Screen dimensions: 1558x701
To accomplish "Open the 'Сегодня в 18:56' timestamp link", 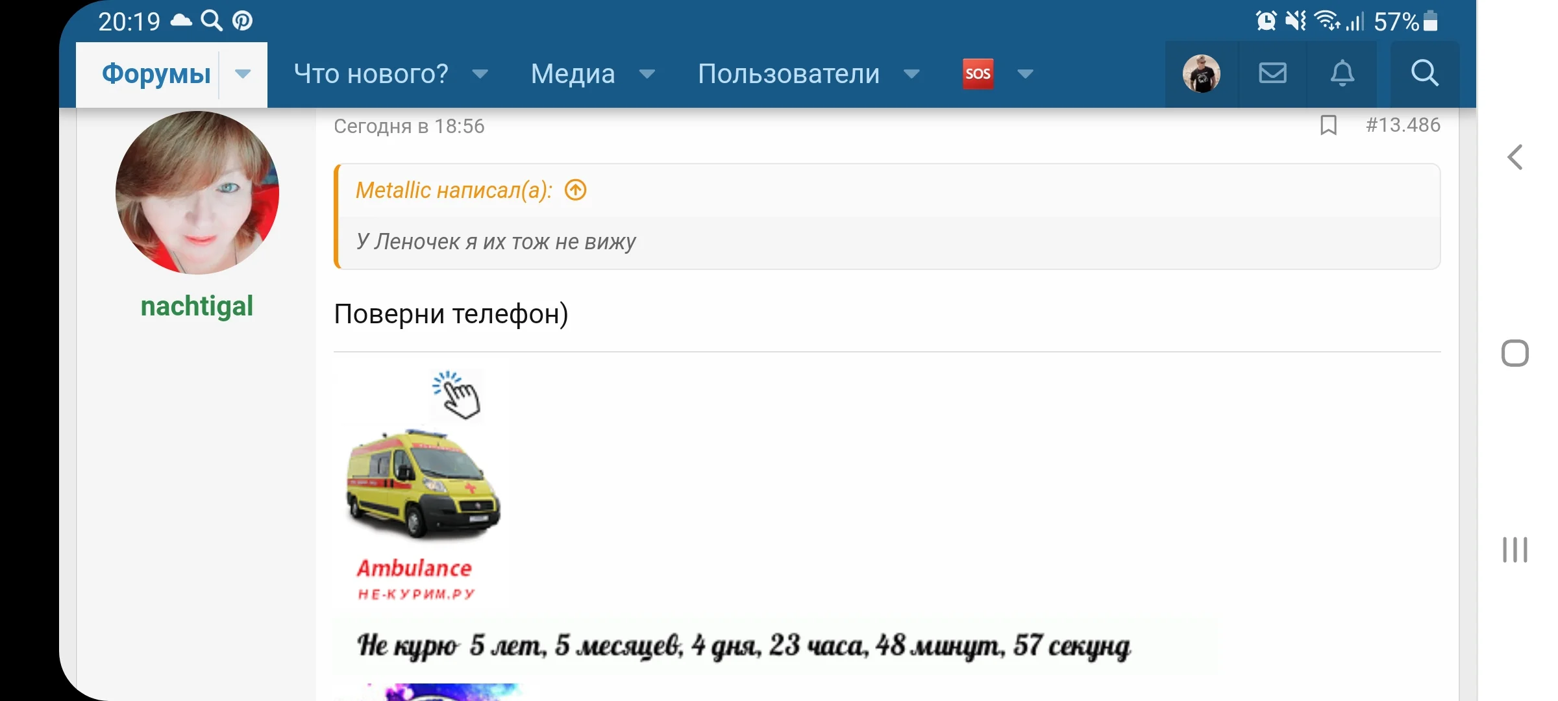I will coord(409,126).
